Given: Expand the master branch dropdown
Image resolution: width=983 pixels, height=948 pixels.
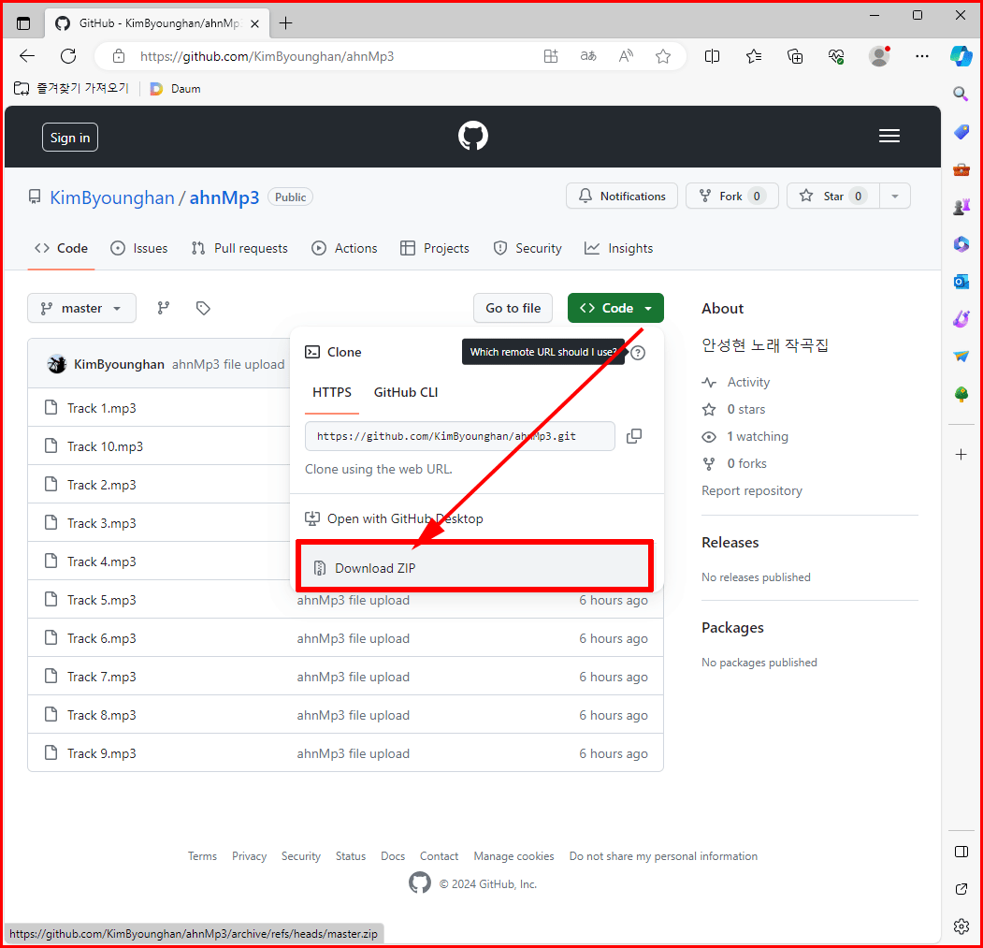Looking at the screenshot, I should [81, 308].
